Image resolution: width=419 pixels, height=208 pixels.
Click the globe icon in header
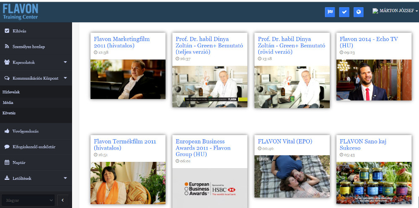pos(359,12)
